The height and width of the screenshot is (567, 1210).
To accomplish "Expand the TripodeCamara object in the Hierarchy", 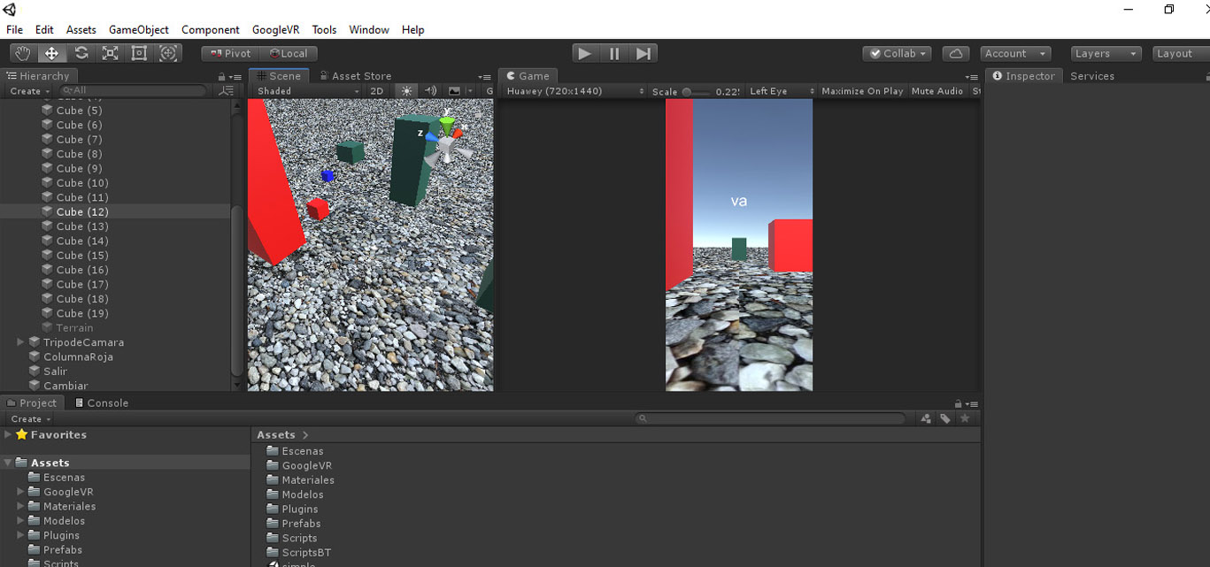I will coord(20,342).
